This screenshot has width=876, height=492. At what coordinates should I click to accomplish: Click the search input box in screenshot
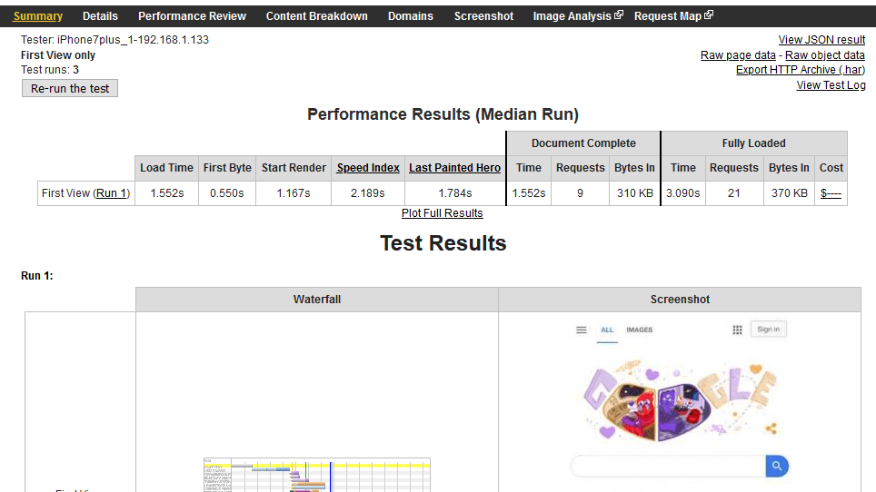click(x=668, y=466)
